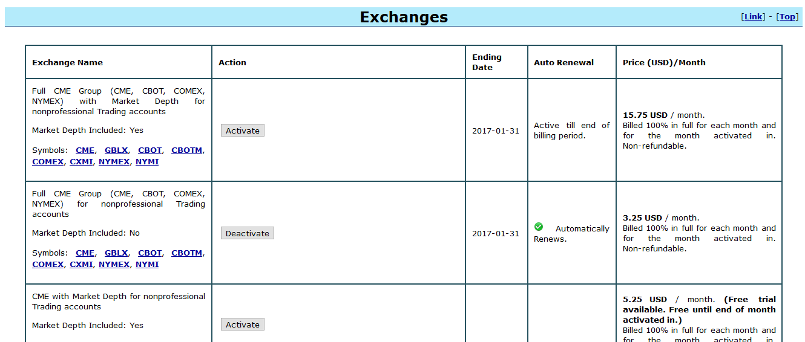This screenshot has width=805, height=342.
Task: Click the Exchanges page heading
Action: tap(404, 17)
